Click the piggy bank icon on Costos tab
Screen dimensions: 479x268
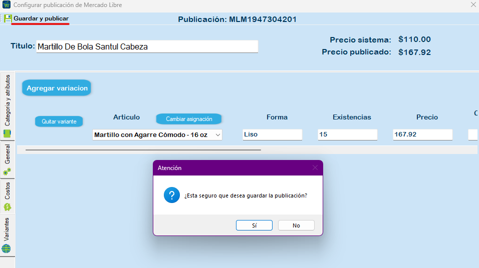point(7,207)
